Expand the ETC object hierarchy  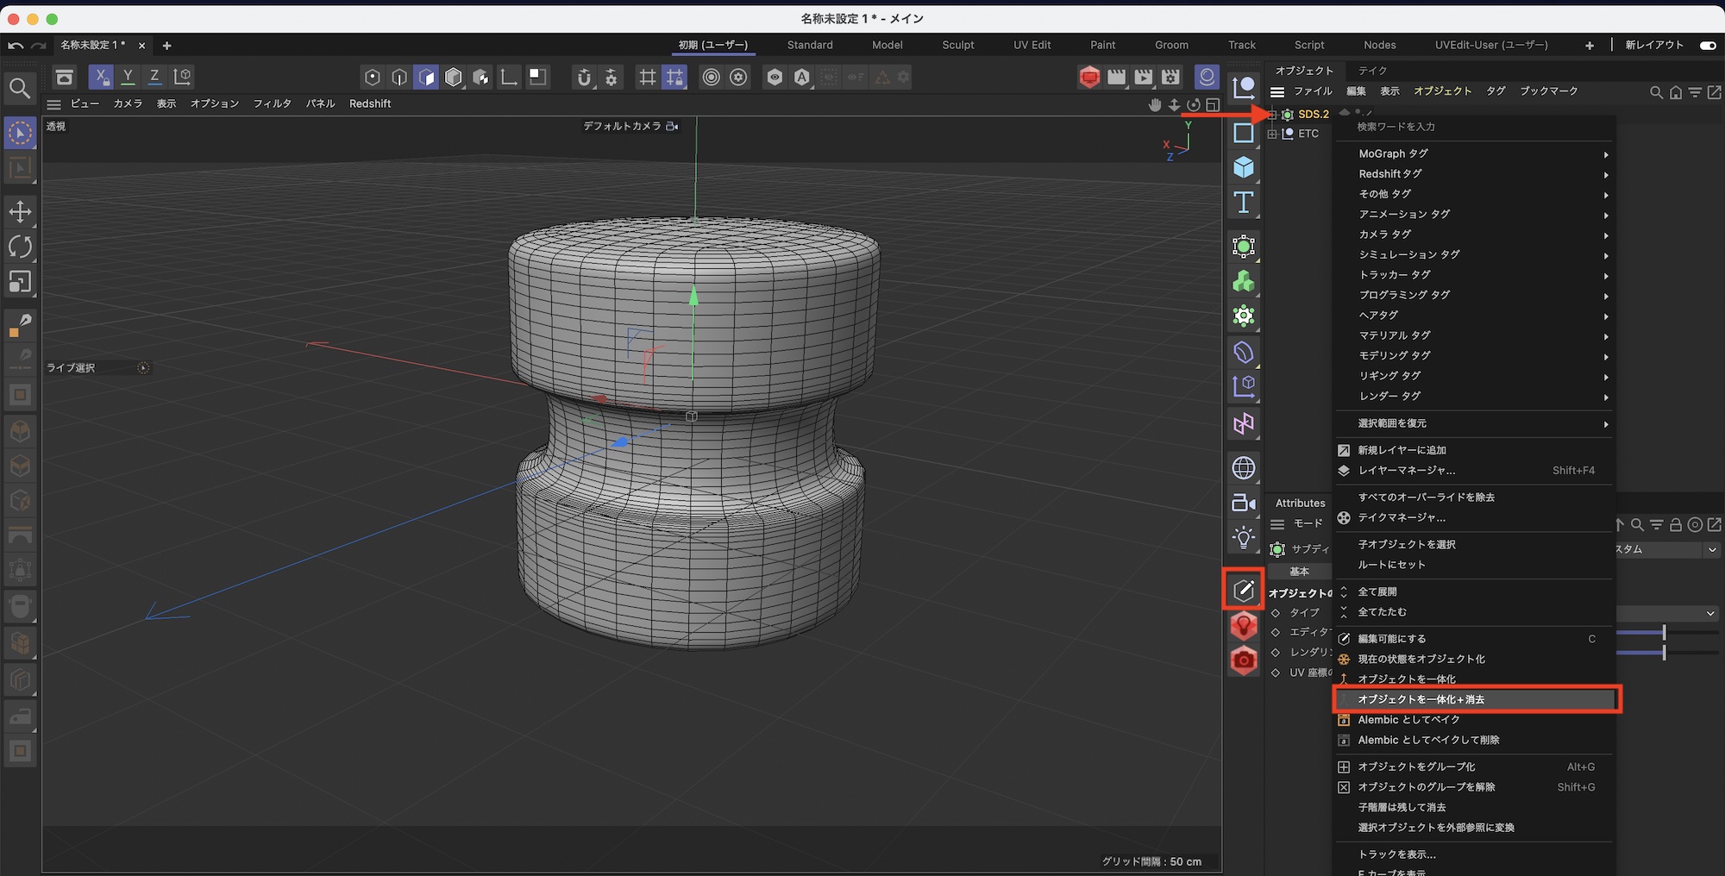tap(1272, 134)
